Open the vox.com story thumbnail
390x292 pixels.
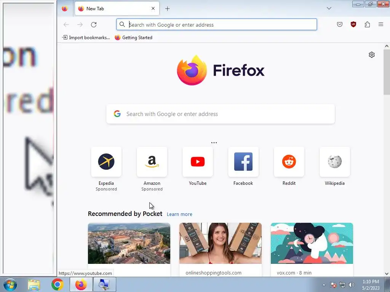pos(312,243)
